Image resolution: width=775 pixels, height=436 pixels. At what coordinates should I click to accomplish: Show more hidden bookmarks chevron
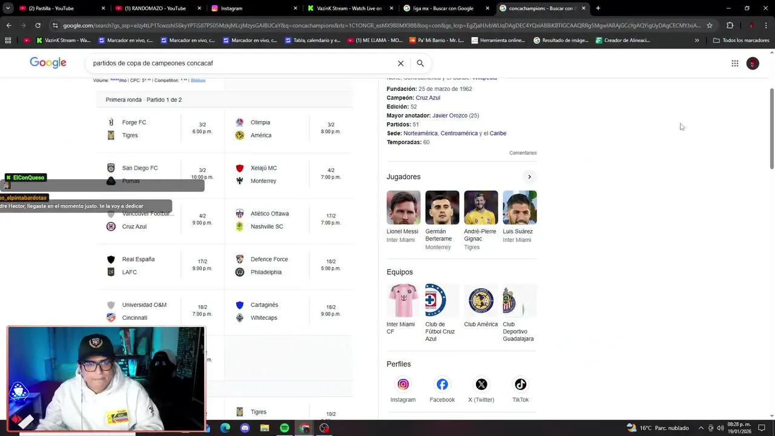point(697,41)
